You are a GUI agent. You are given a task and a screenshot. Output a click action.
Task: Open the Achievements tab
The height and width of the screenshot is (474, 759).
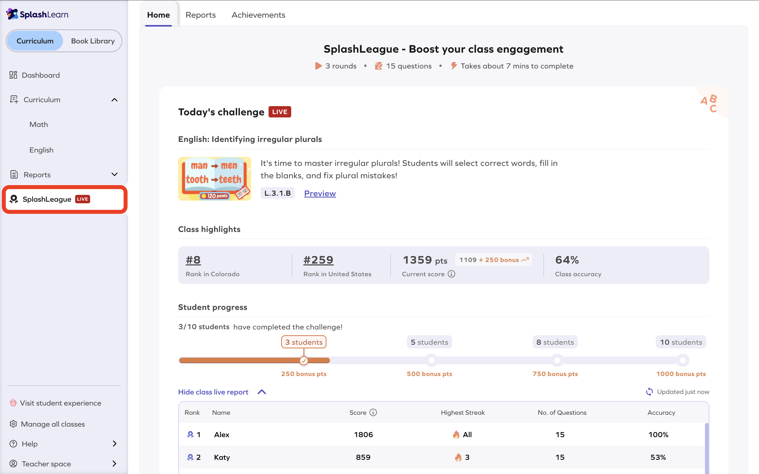pyautogui.click(x=258, y=15)
